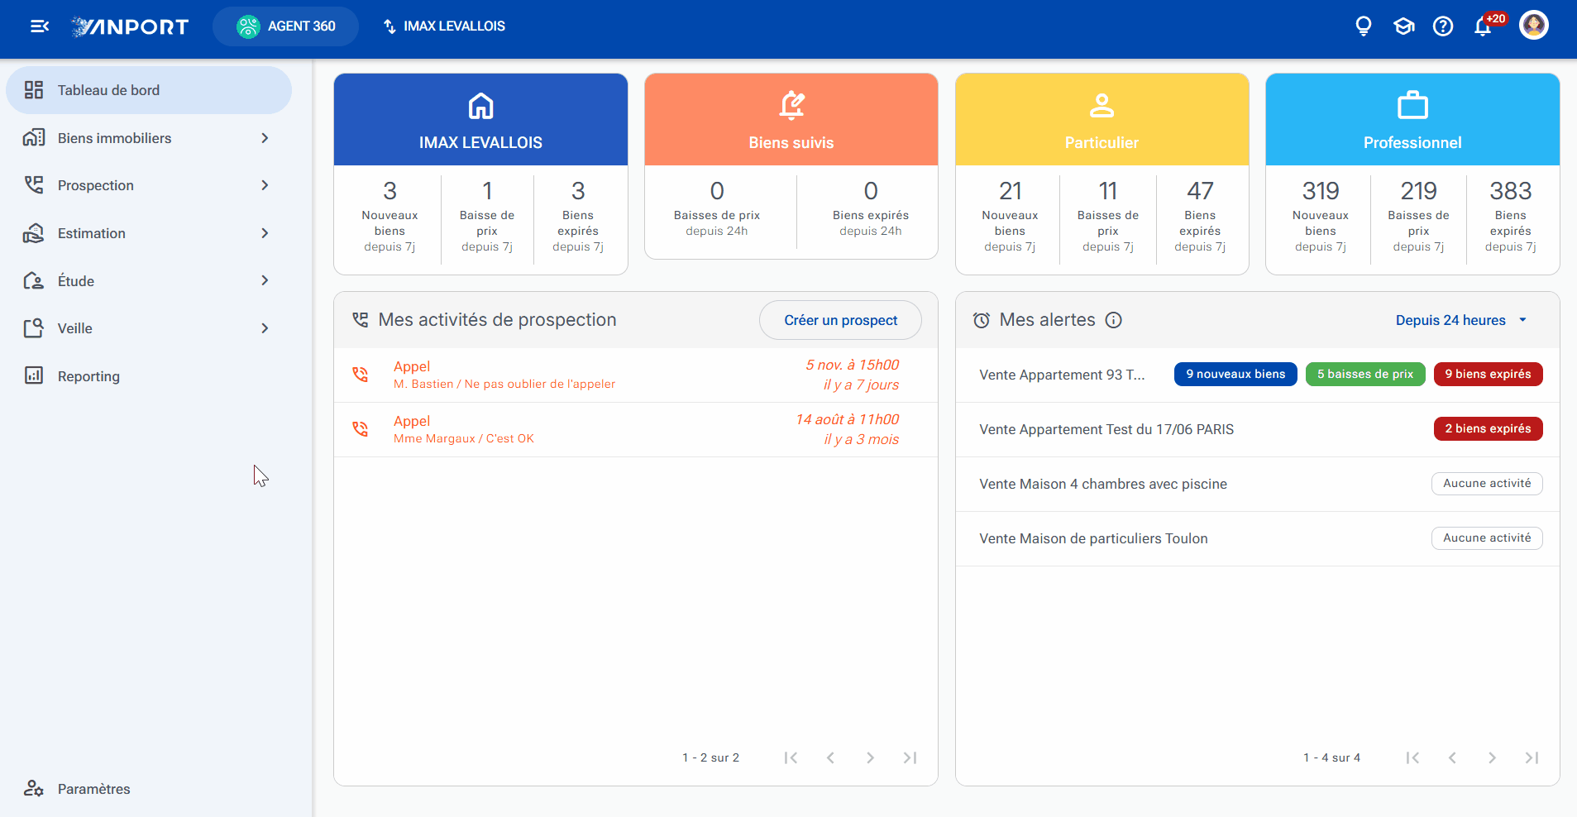Open the Depuis 24 heures dropdown
This screenshot has width=1577, height=817.
coord(1460,320)
